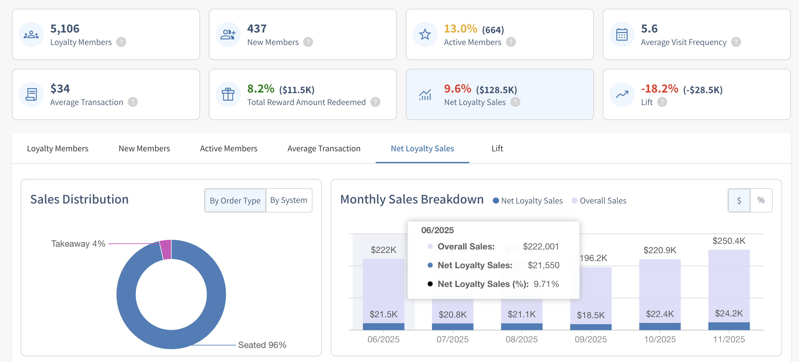Click the Average Transaction receipt icon
Screen dimensions: 799x362
point(31,94)
